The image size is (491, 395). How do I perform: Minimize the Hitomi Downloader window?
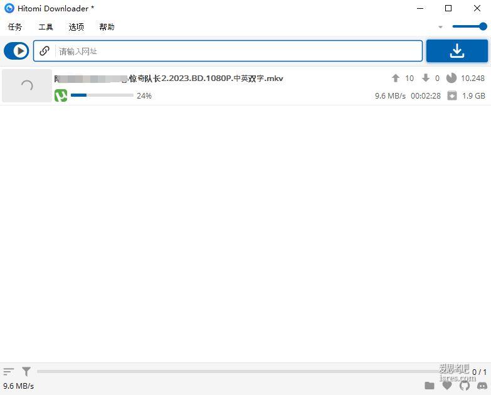pyautogui.click(x=420, y=8)
